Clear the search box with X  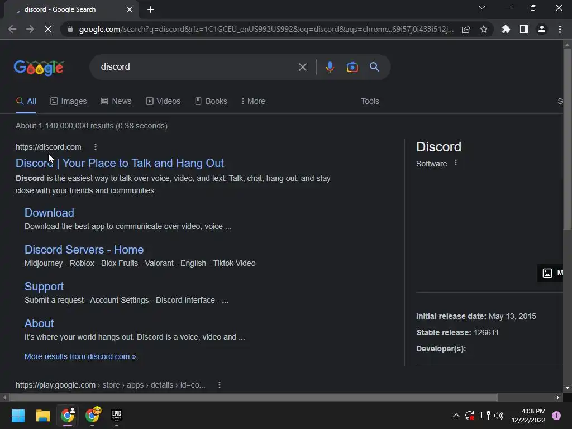302,67
